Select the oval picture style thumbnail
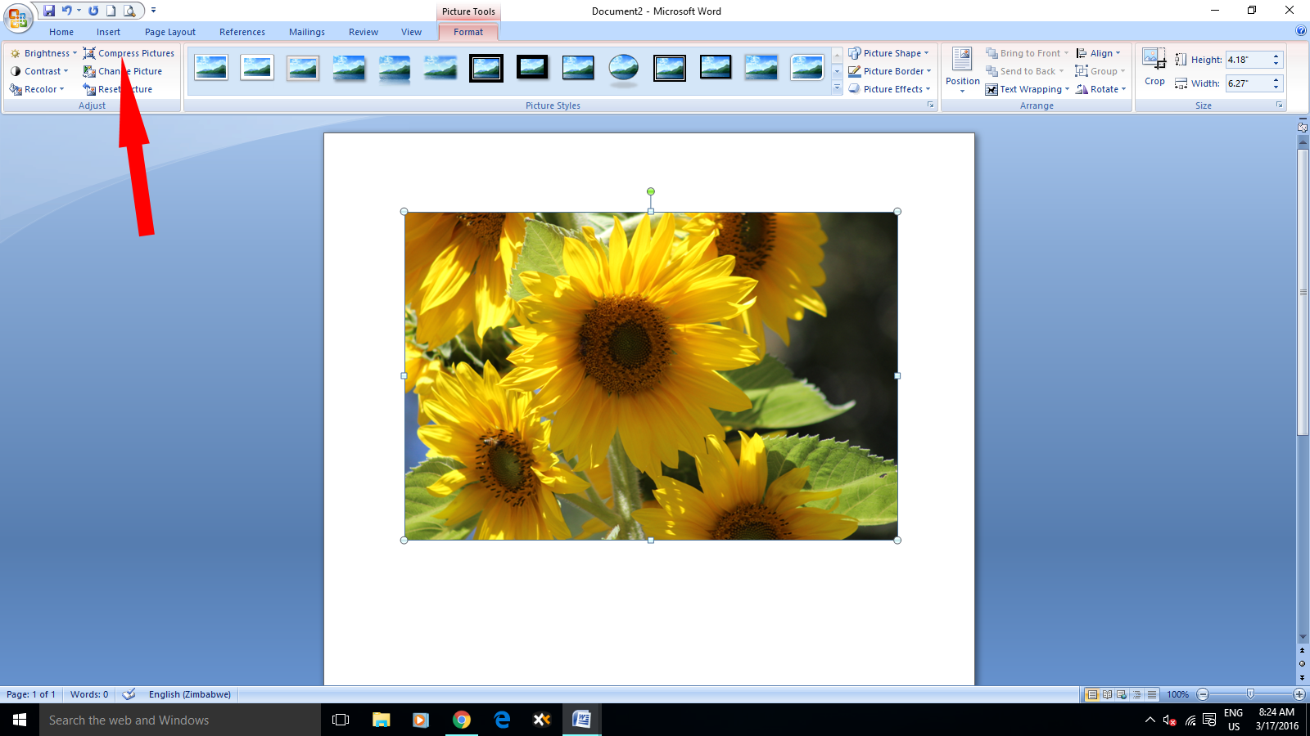The height and width of the screenshot is (736, 1310). point(624,68)
